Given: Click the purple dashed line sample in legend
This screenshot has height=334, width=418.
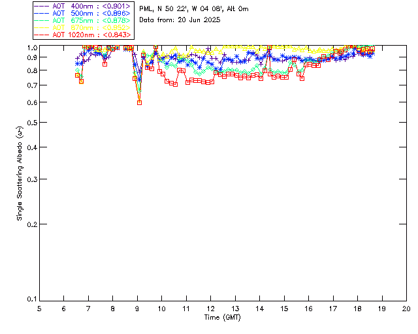Looking at the screenshot, I should (42, 6).
